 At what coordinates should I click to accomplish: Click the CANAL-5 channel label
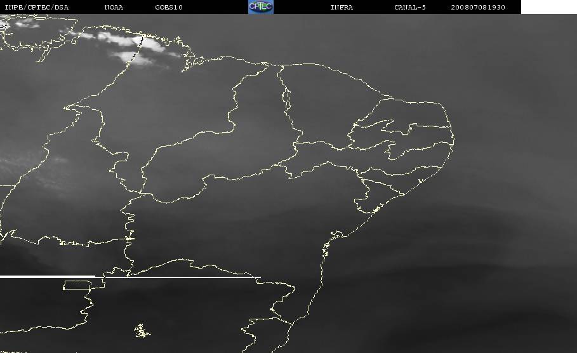pyautogui.click(x=409, y=7)
